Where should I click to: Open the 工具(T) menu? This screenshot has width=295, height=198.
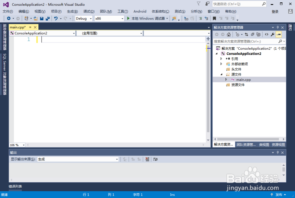[123, 12]
